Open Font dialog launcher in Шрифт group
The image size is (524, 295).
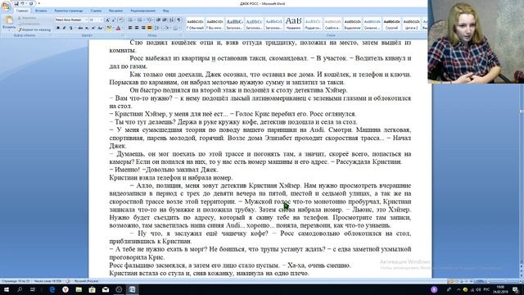[x=123, y=35]
